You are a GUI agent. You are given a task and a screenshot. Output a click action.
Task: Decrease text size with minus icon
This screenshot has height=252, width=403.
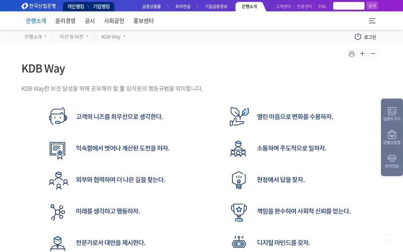[373, 54]
